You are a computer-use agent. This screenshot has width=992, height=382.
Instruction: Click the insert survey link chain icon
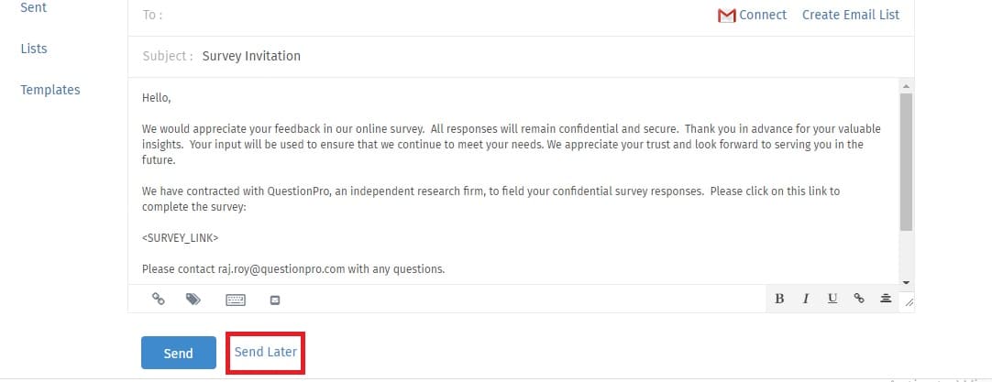pos(159,300)
